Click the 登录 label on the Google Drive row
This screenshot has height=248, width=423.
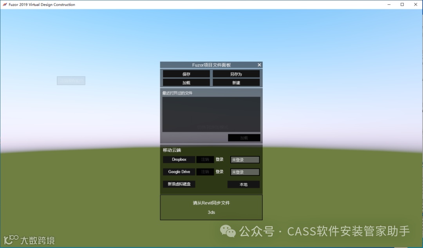[220, 172]
